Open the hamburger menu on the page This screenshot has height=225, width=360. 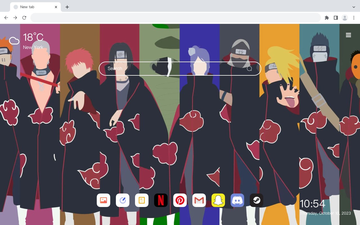(348, 35)
